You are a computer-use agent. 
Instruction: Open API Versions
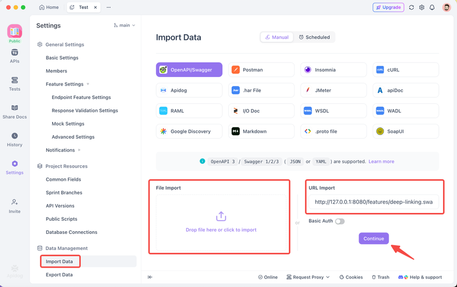click(60, 206)
